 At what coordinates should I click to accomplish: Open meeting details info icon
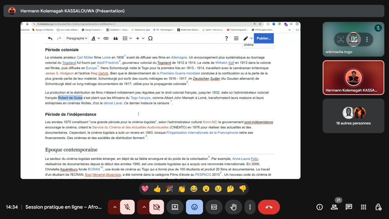tap(320, 207)
